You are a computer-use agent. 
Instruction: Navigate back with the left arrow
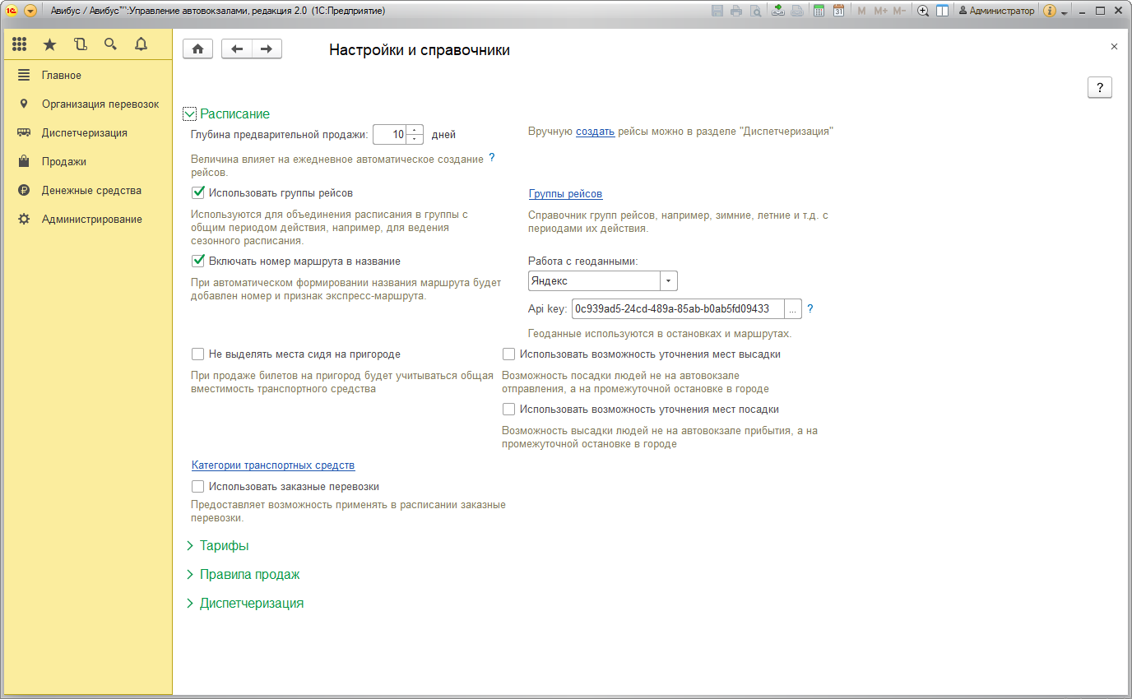point(237,49)
